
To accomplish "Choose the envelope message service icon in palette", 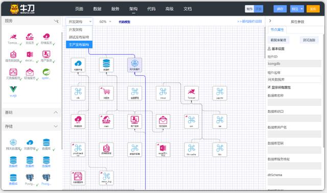I will [30, 72].
